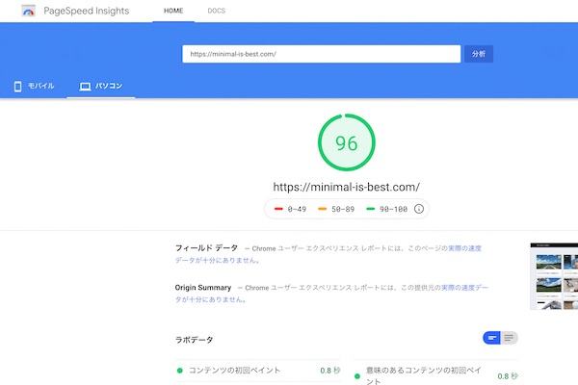The height and width of the screenshot is (385, 578).
Task: Click the blue 分析 analyze button
Action: coord(479,54)
